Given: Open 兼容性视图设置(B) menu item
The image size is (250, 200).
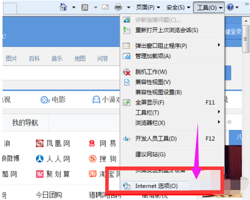Looking at the screenshot, I should 172,92.
